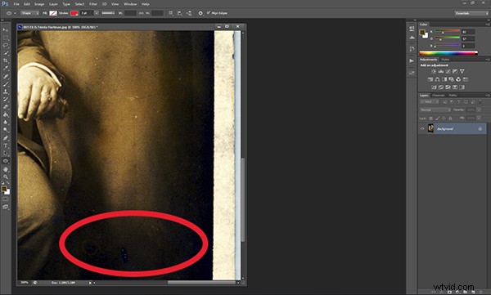Select the Crop tool
Screen dimensions: 491x295
click(6, 60)
